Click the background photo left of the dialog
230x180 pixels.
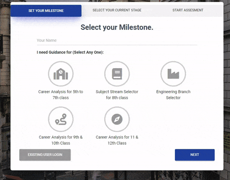pos(5,96)
